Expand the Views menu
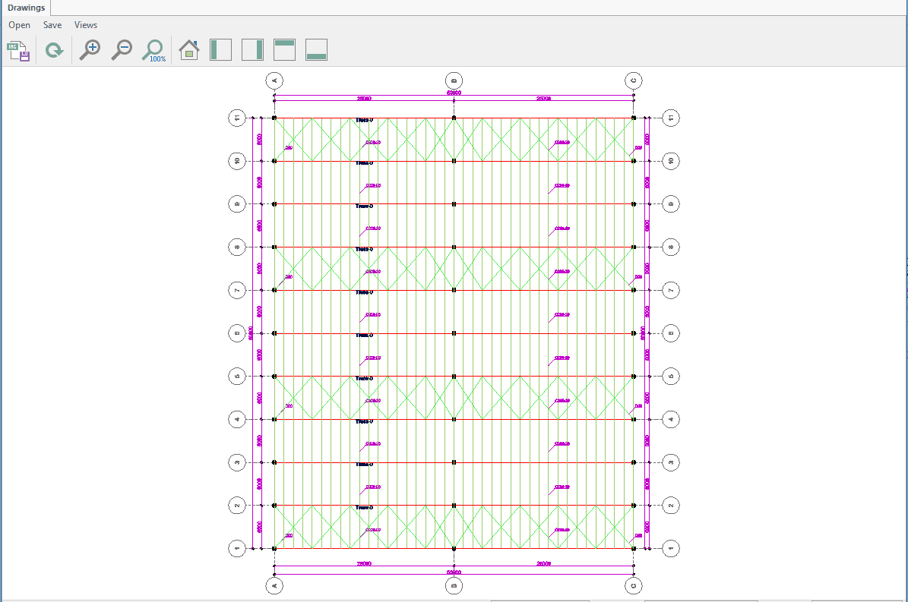908x602 pixels. click(86, 25)
